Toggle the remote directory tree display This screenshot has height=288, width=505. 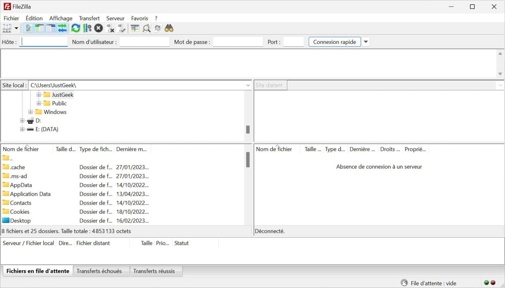point(51,28)
